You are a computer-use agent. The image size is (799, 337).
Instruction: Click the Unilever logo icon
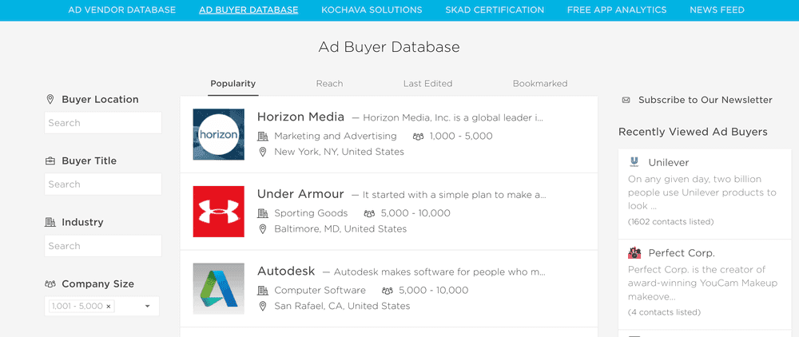pyautogui.click(x=634, y=162)
